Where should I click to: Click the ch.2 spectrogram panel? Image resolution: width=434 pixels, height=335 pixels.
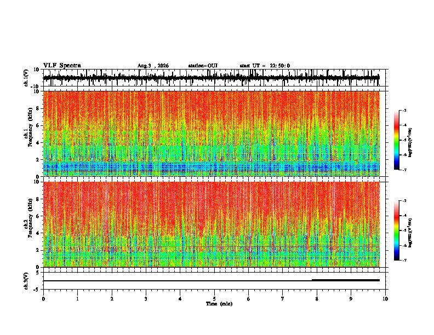pos(212,224)
